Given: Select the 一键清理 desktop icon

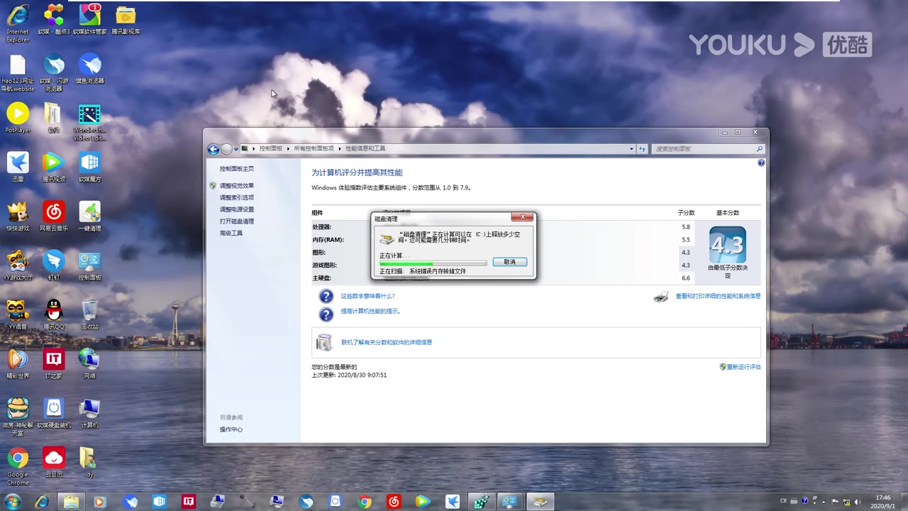Looking at the screenshot, I should click(89, 216).
